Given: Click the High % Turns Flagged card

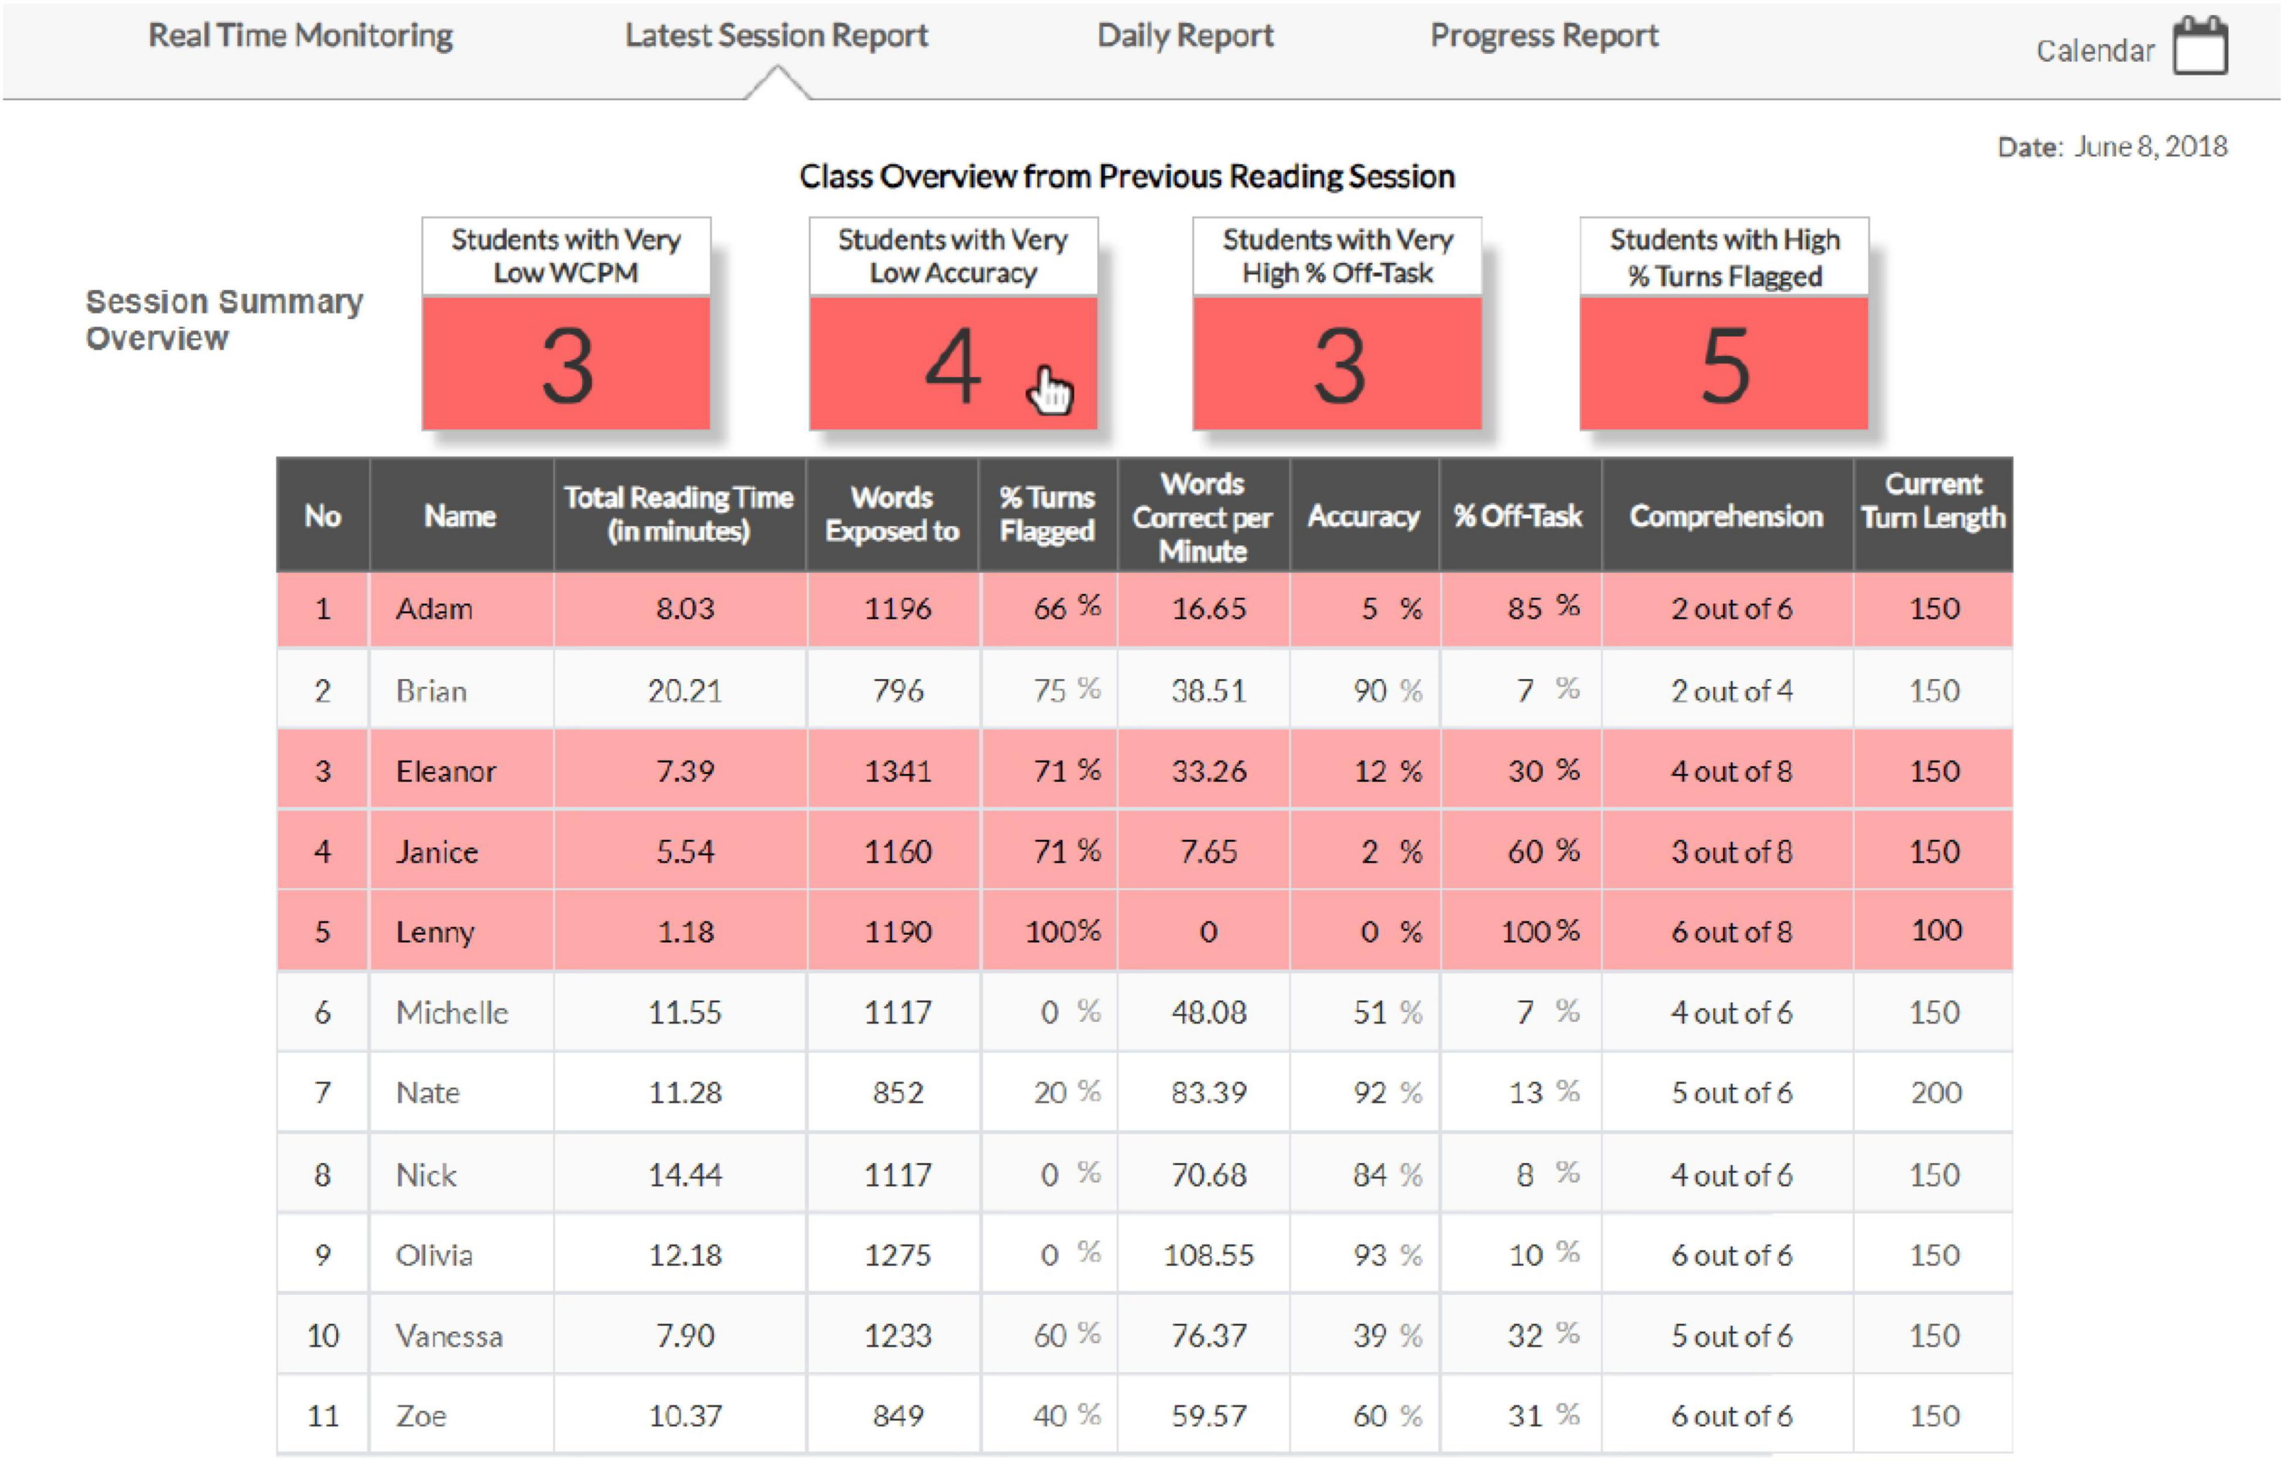Looking at the screenshot, I should coord(1724,323).
